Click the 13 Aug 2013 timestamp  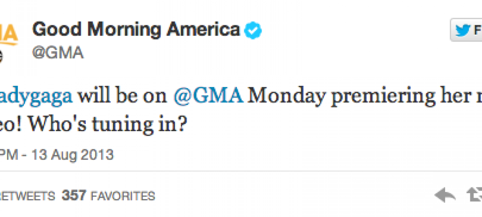(73, 155)
